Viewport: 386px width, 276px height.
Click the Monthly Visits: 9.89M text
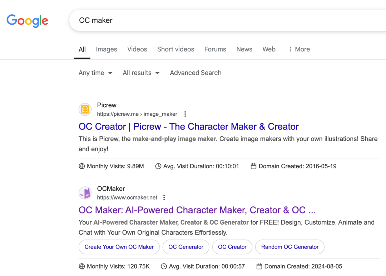click(115, 166)
